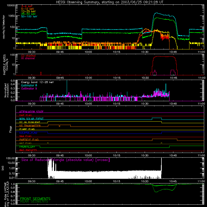The image size is (207, 207).
Task: Click the 1000 tick label on the counts axis
Action: coord(12,16)
